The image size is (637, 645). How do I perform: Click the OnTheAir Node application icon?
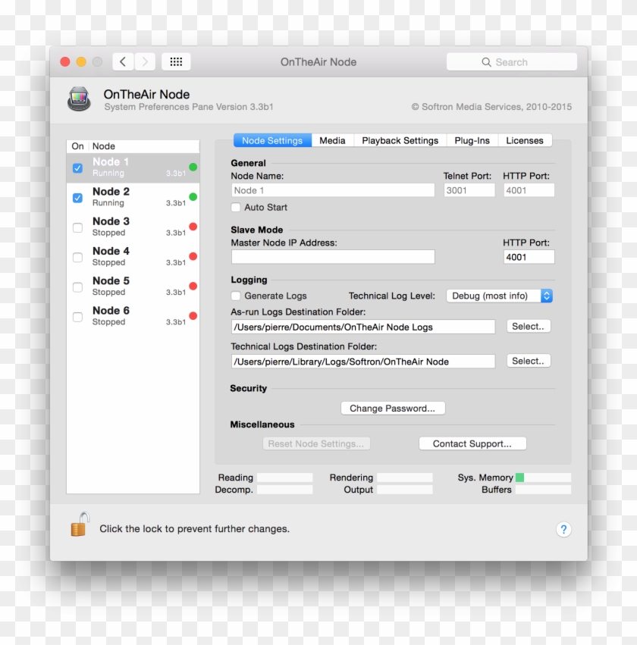point(79,99)
